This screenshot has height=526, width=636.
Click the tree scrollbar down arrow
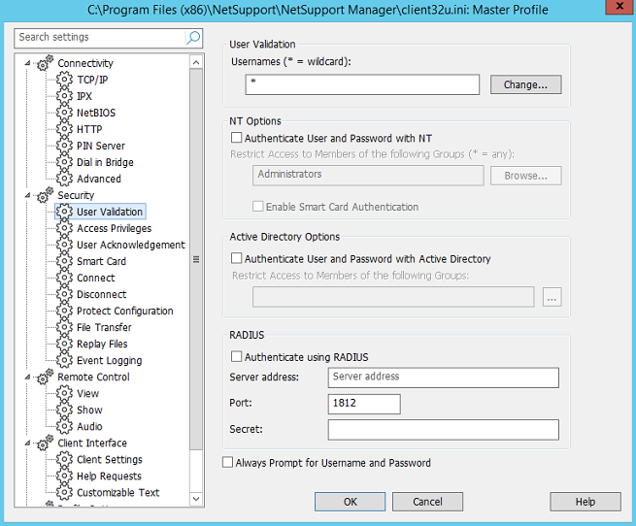click(196, 499)
